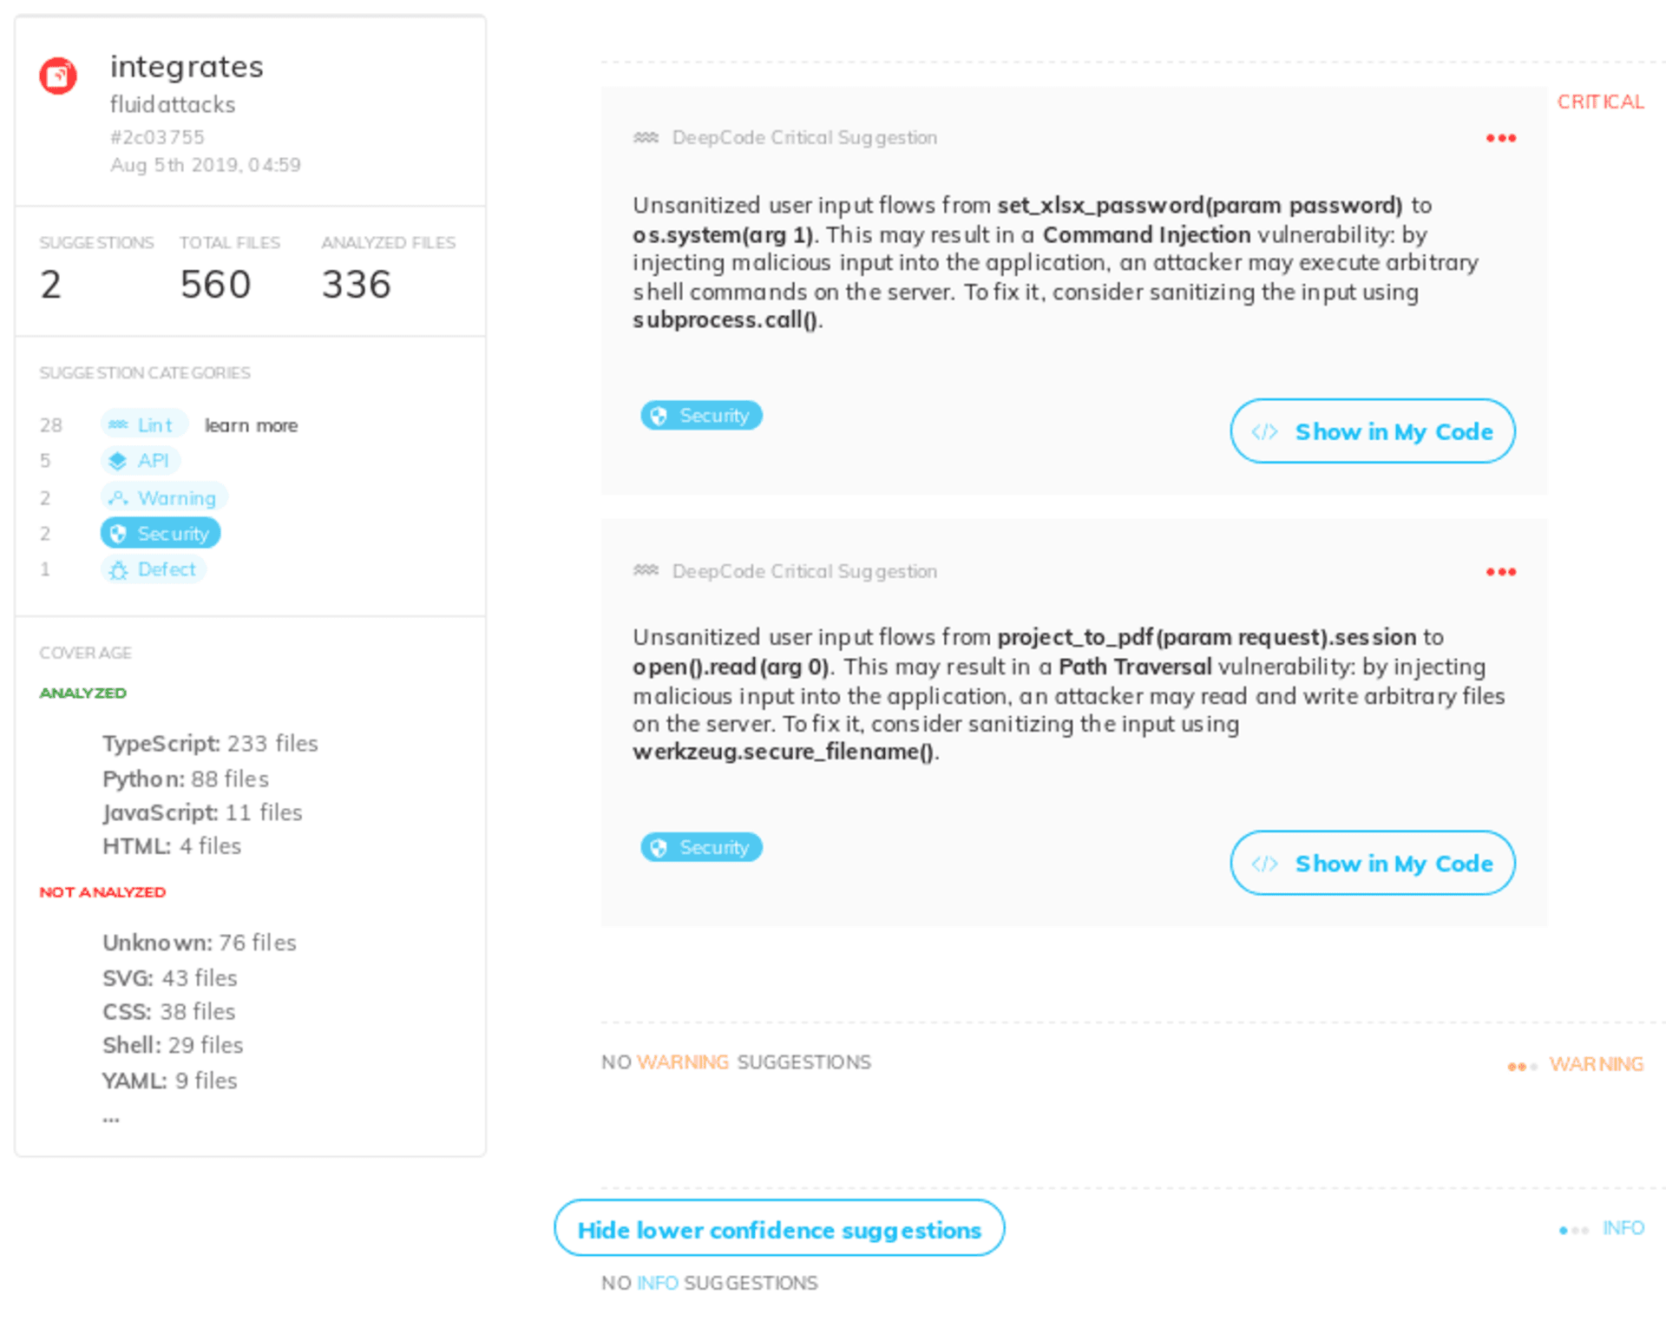The image size is (1666, 1341).
Task: Open red dots menu on Command Injection suggestion
Action: 1500,138
